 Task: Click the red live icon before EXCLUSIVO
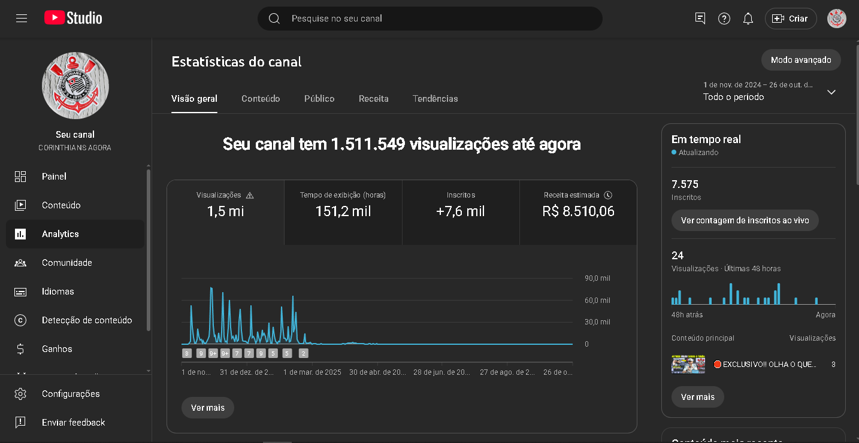(x=717, y=364)
